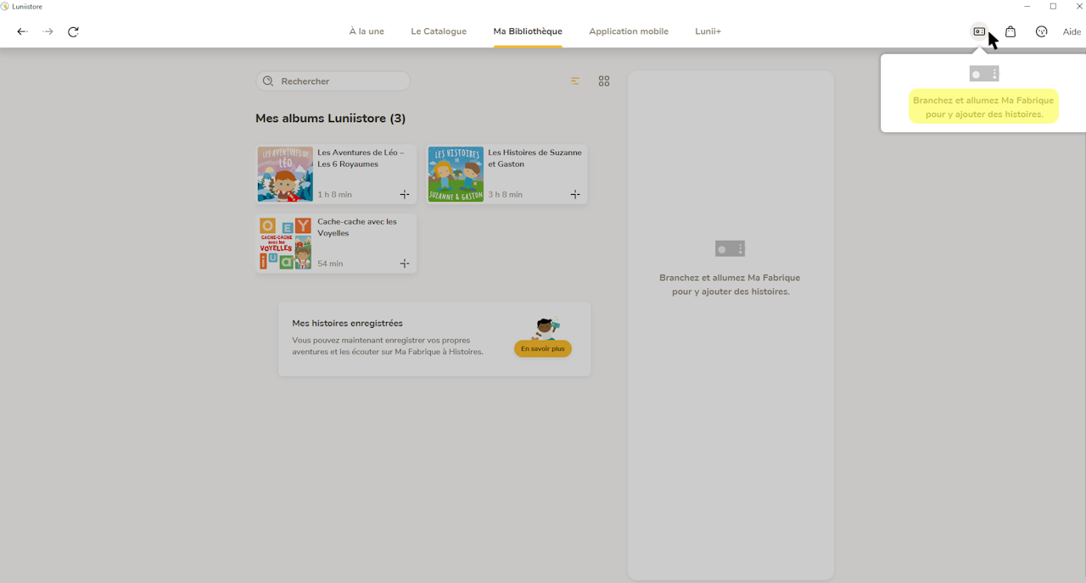Switch to list view layout icon
Viewport: 1086px width, 583px height.
pos(575,81)
